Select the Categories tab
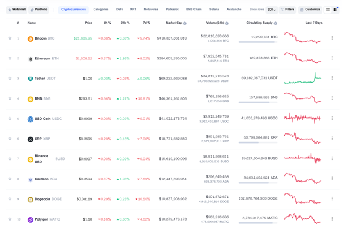Viewport: 342px width, 229px height. [101, 10]
